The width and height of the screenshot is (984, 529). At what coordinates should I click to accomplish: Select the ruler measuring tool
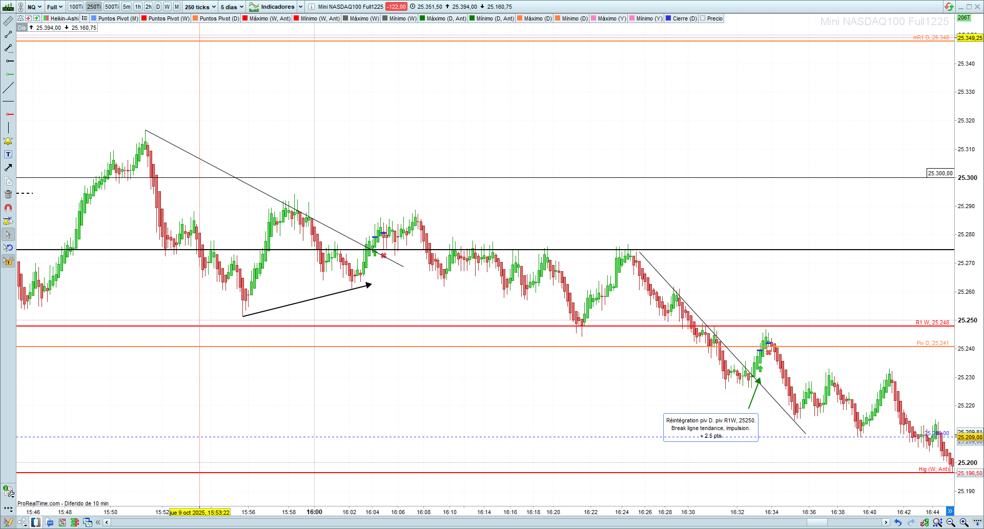(8, 21)
